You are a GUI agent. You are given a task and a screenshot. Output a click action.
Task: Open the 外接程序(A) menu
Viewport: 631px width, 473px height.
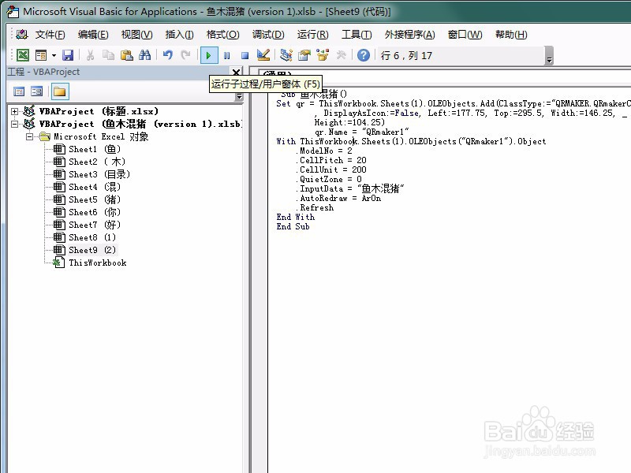click(409, 35)
